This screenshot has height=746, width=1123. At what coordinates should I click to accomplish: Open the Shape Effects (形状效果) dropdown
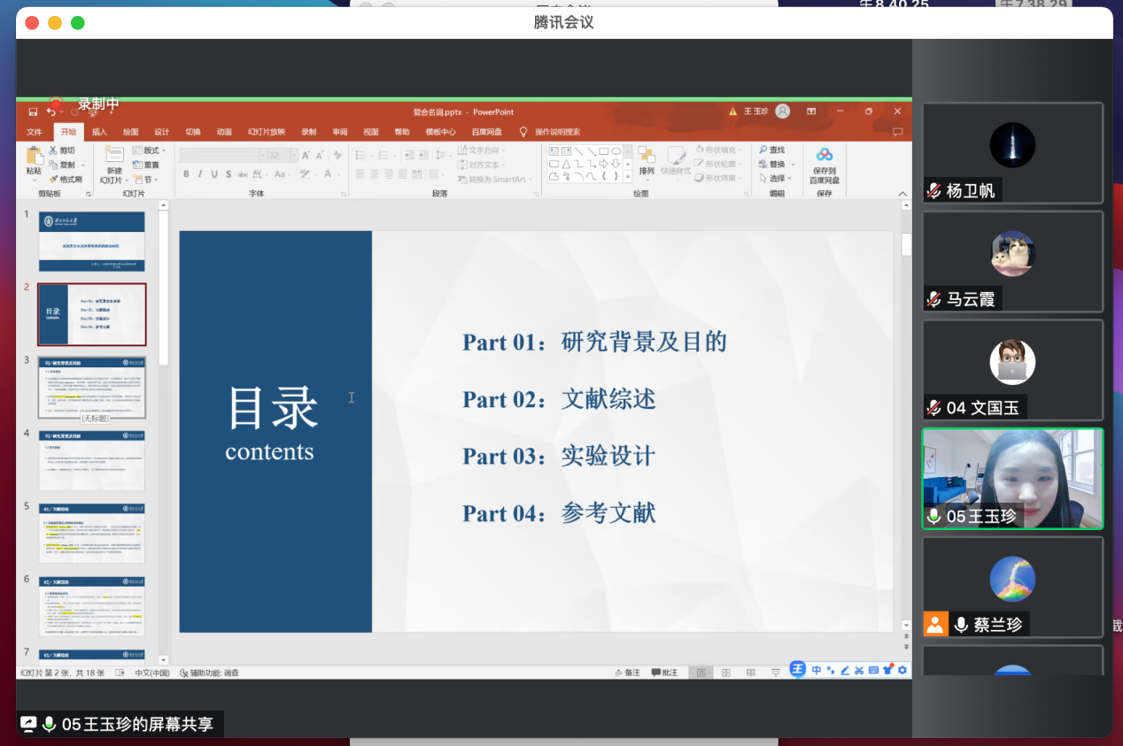717,179
